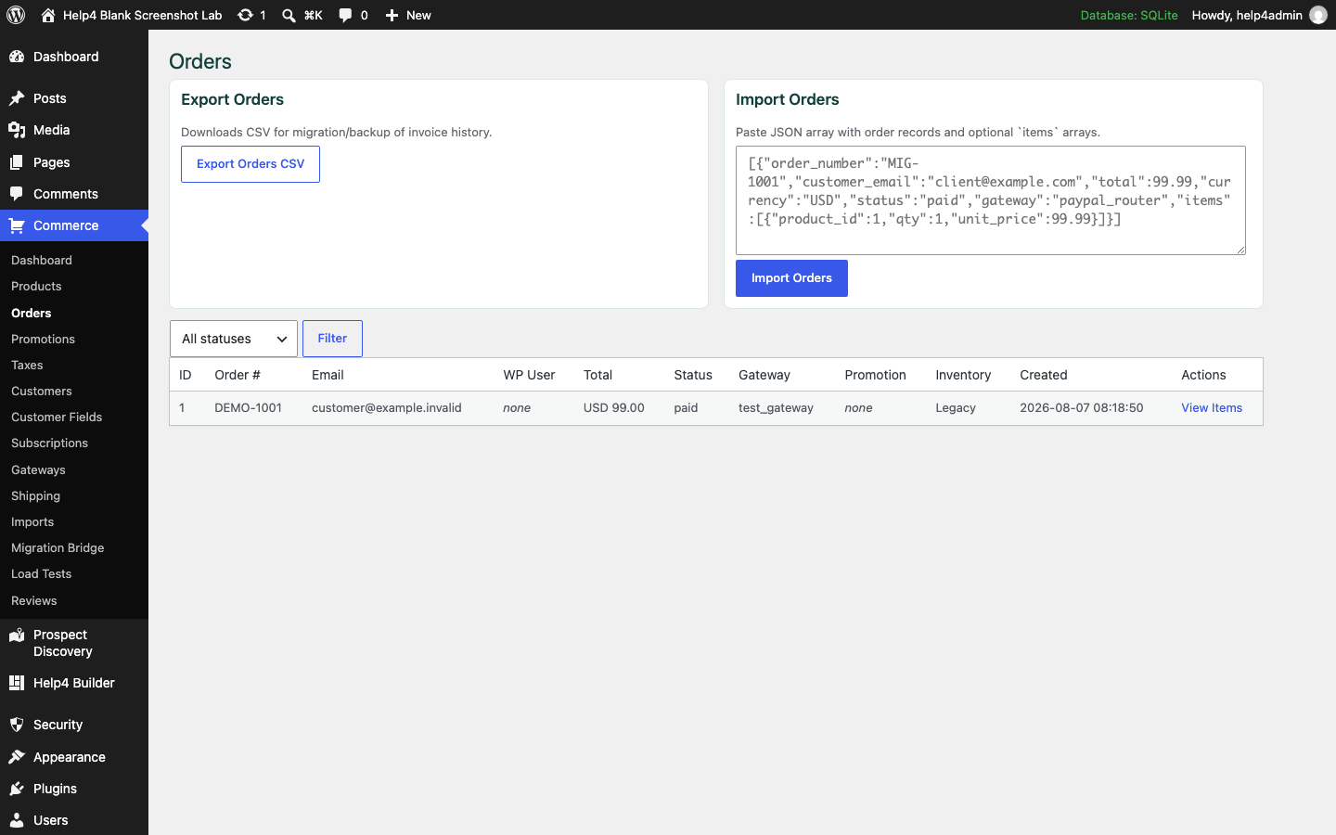Click the Help4 Builder icon
This screenshot has height=835, width=1336.
pyautogui.click(x=17, y=683)
